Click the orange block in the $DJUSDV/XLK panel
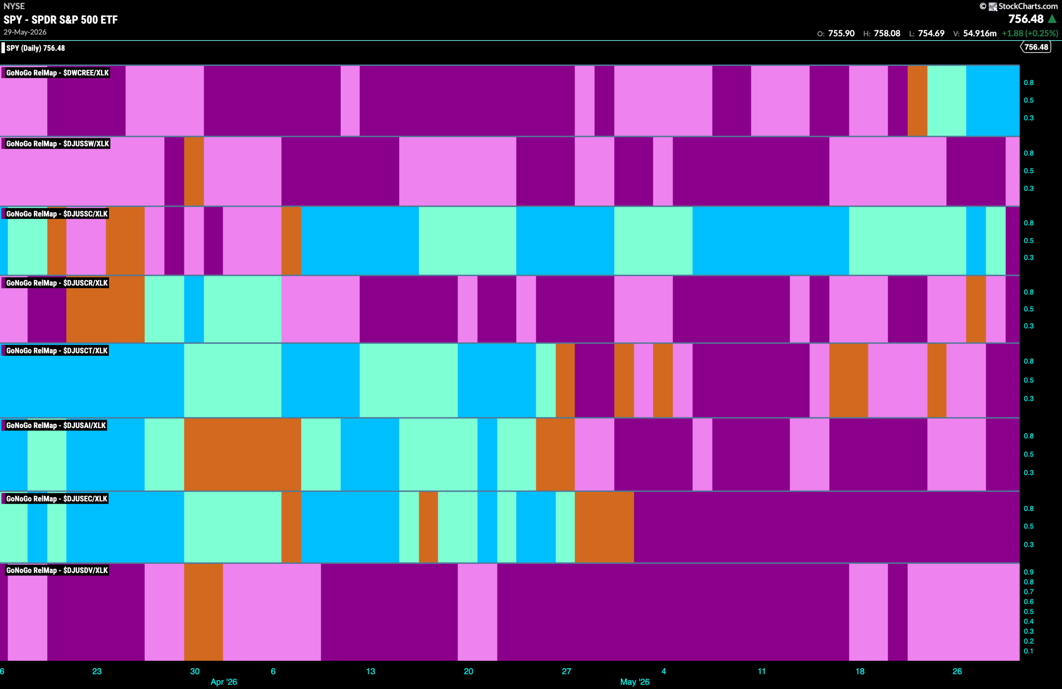This screenshot has width=1062, height=689. [x=203, y=612]
